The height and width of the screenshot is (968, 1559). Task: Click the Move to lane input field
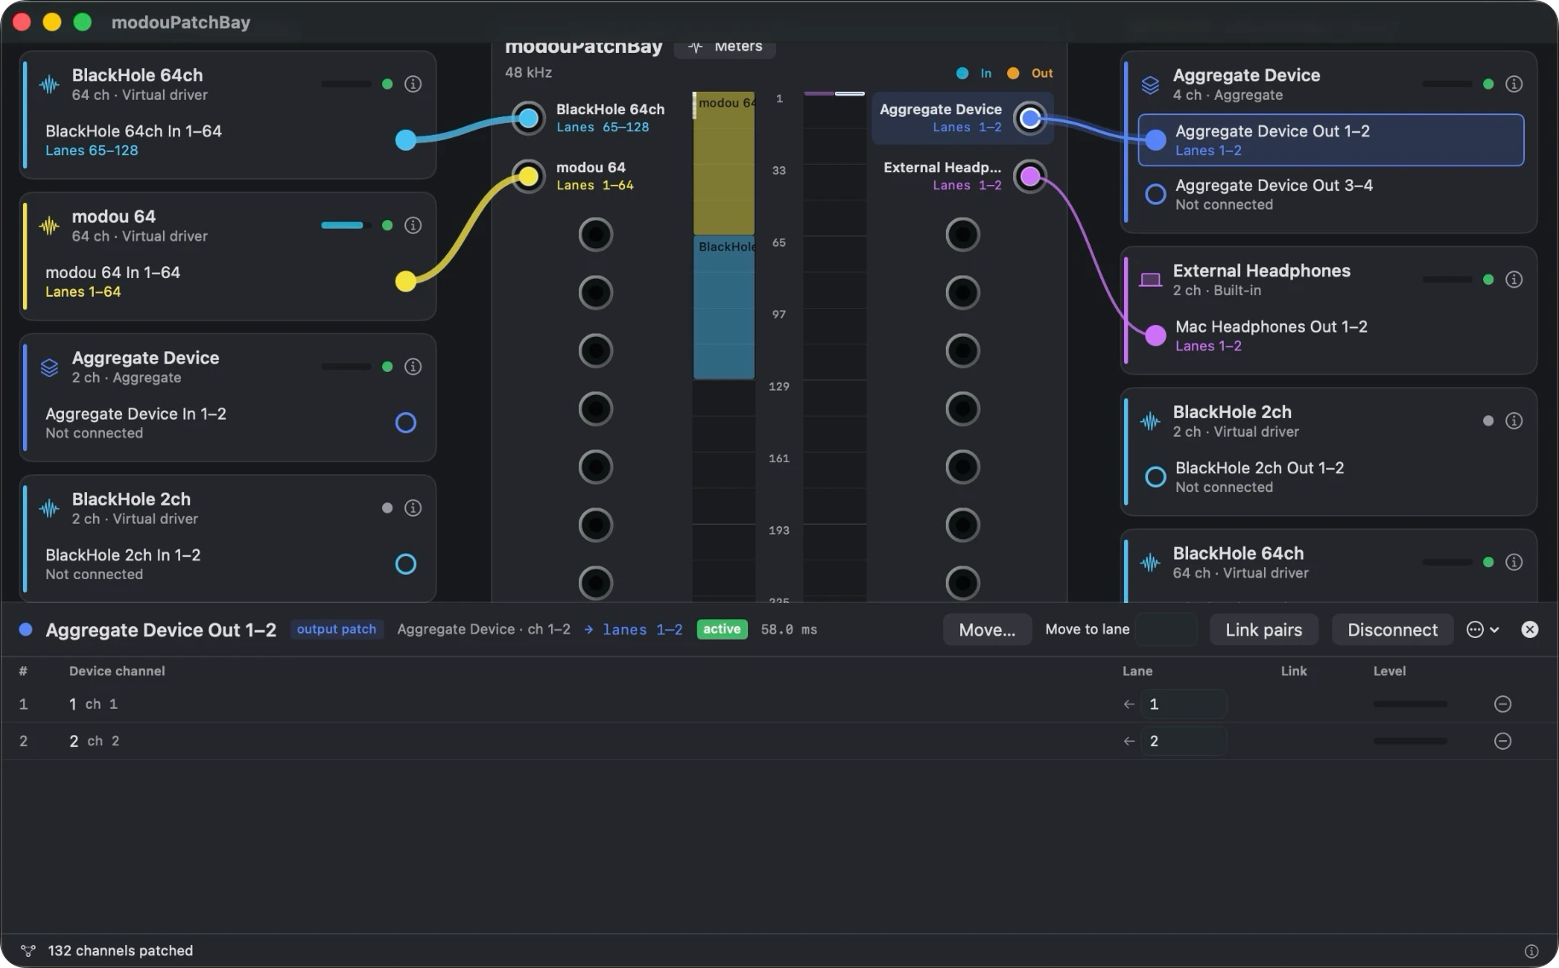click(1167, 629)
